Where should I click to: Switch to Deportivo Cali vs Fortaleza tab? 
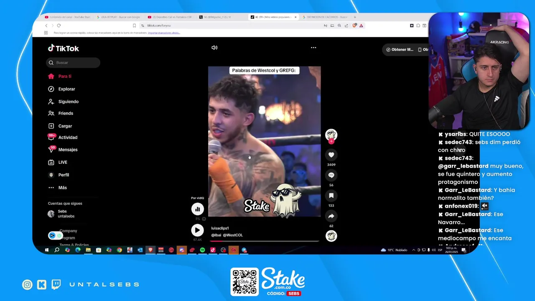[x=170, y=17]
